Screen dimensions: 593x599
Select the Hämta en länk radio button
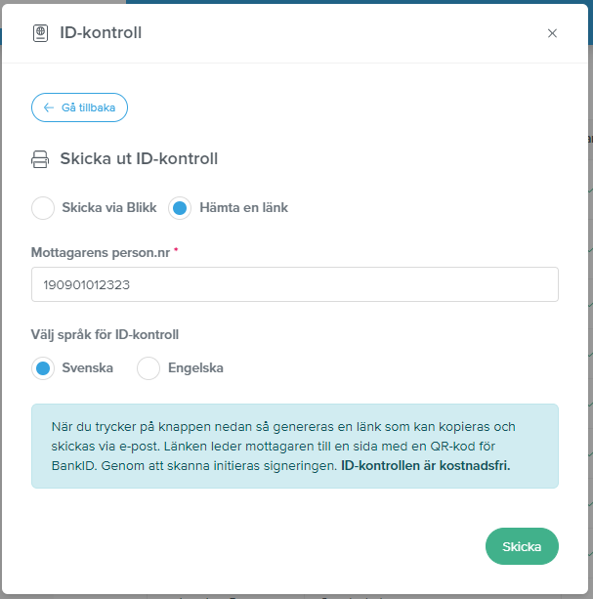click(180, 208)
